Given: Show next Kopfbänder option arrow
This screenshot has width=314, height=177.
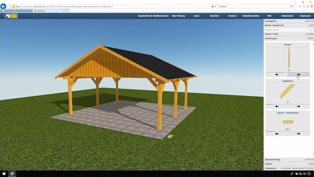Looking at the screenshot, I should 299,106.
